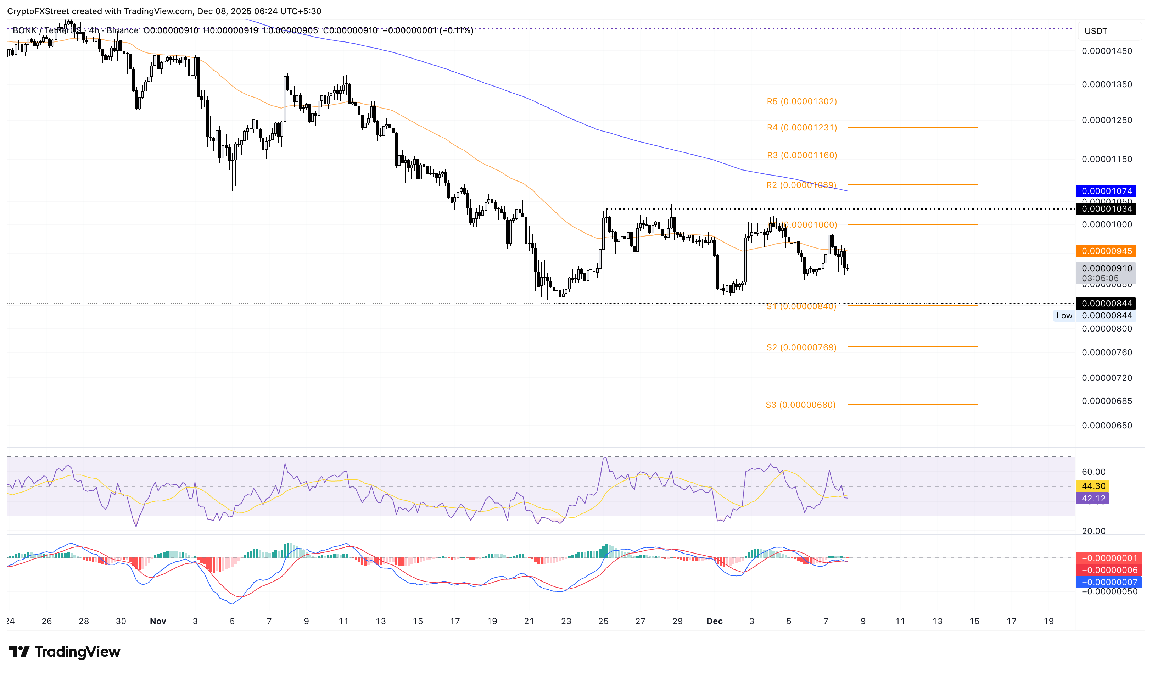
Task: Select the Nov label on the time axis
Action: tap(158, 621)
